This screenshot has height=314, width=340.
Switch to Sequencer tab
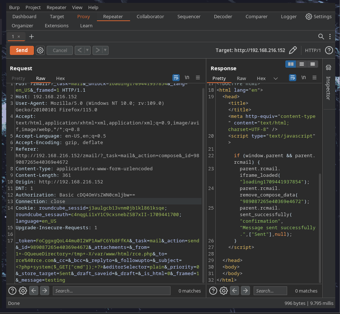[x=189, y=16]
